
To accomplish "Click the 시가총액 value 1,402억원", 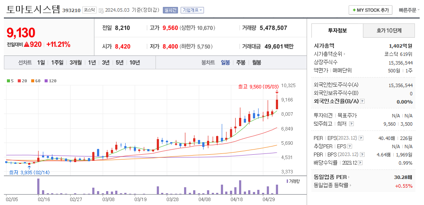I will tap(401, 46).
